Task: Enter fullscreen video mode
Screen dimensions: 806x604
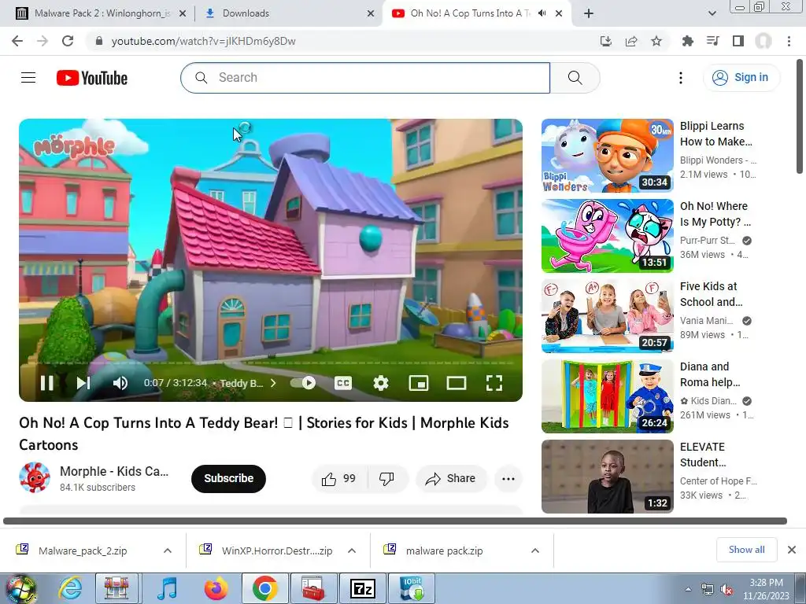Action: (x=494, y=383)
